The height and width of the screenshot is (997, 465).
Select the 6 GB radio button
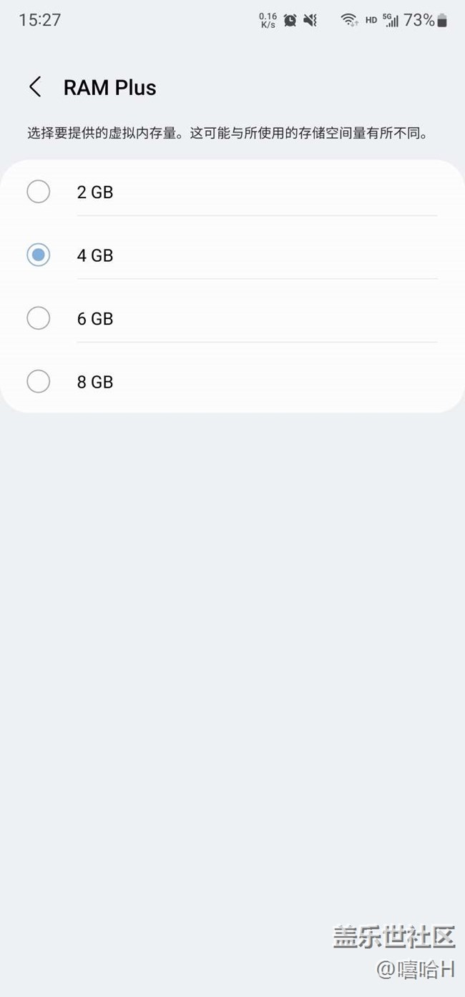[38, 318]
